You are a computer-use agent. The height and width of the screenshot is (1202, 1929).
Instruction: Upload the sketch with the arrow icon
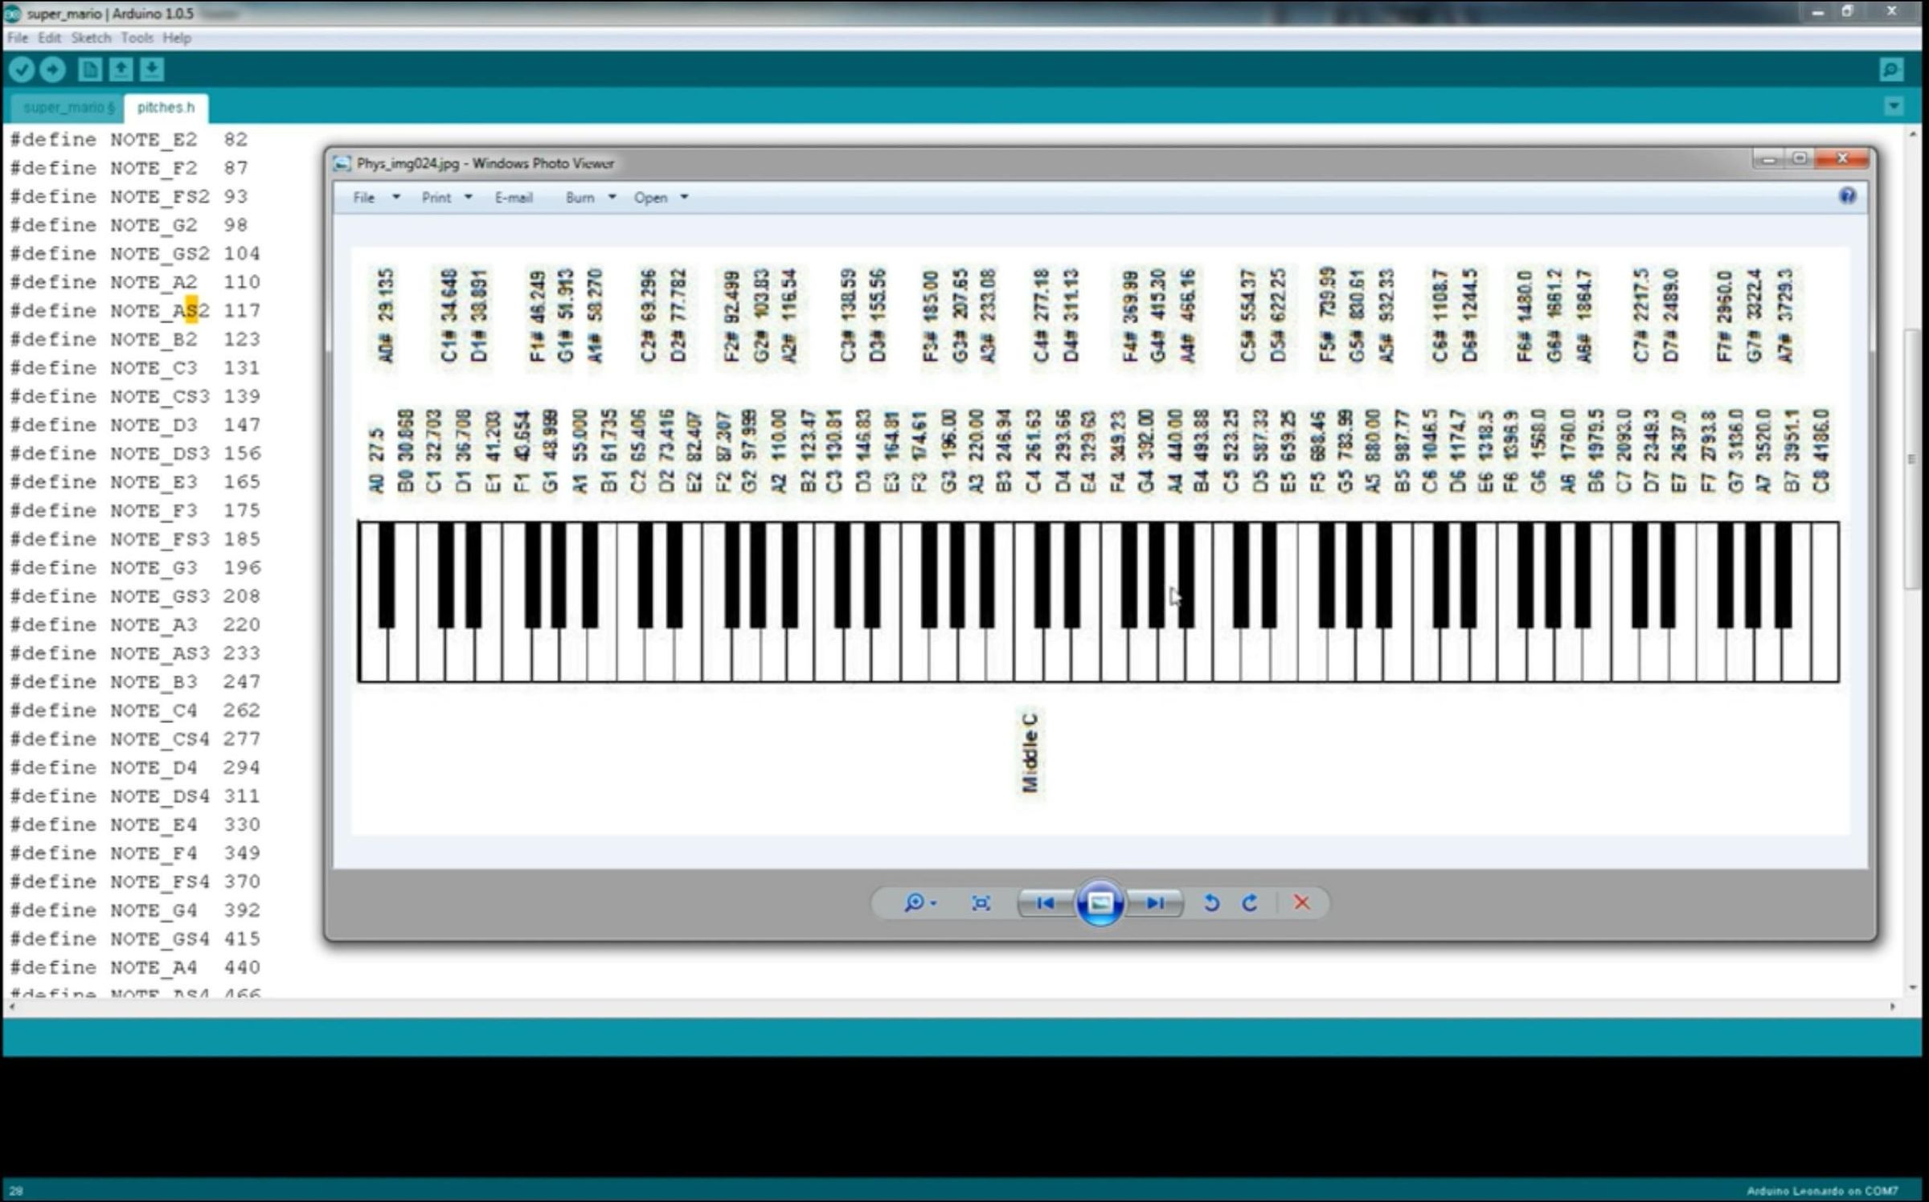53,70
